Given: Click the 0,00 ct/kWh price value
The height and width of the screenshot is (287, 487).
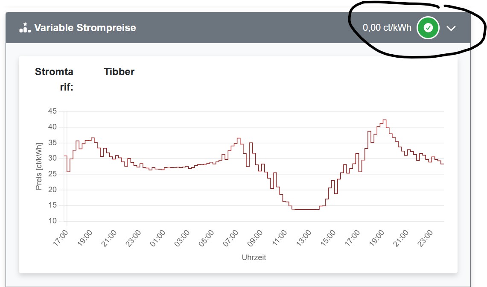Looking at the screenshot, I should (x=387, y=28).
